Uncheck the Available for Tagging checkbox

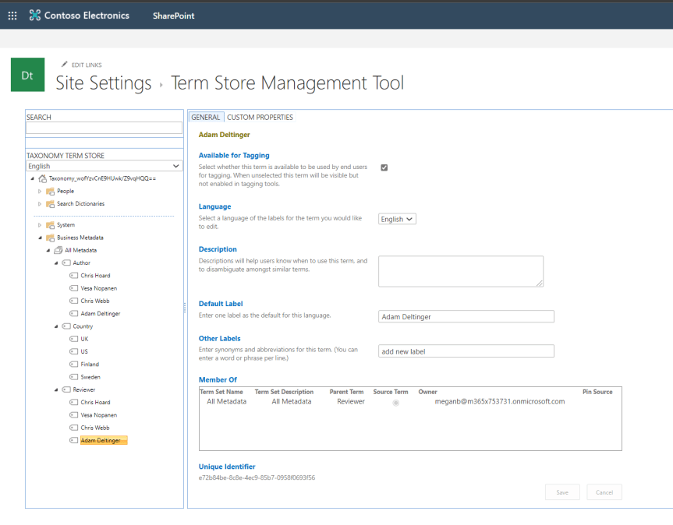click(x=384, y=167)
